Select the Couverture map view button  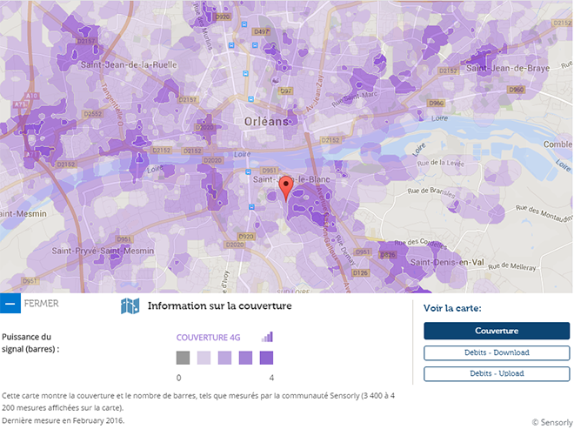pyautogui.click(x=497, y=331)
